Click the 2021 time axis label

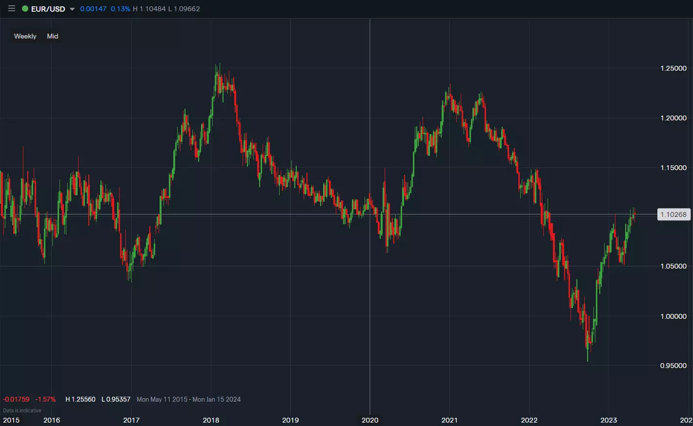tap(449, 420)
